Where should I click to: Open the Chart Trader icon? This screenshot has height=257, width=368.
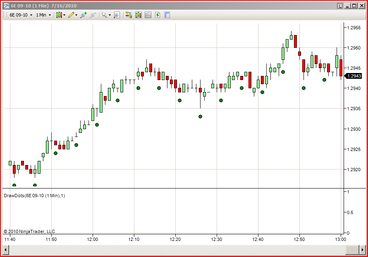(129, 15)
